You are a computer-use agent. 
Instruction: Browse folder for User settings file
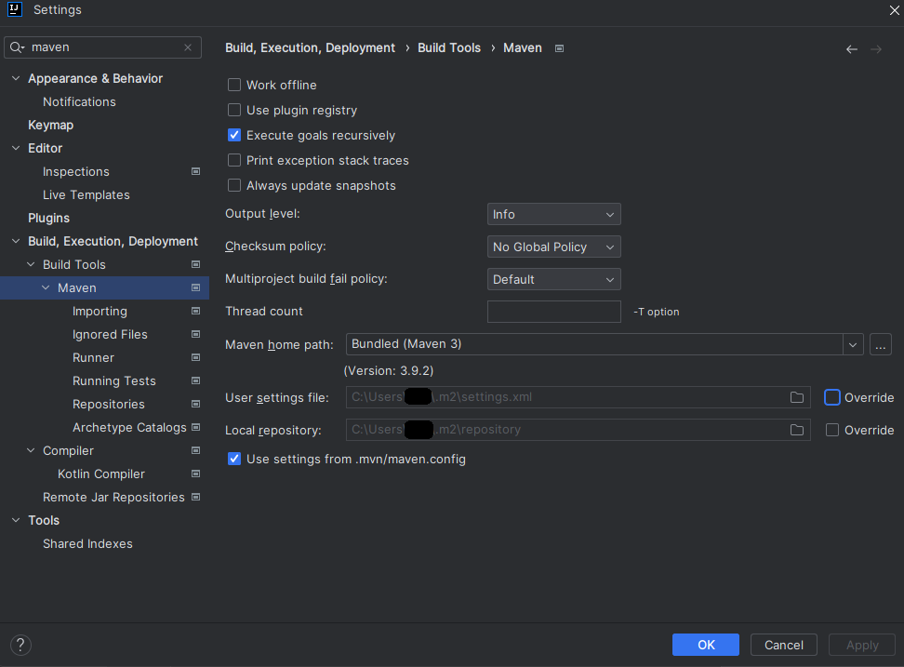[x=797, y=397]
